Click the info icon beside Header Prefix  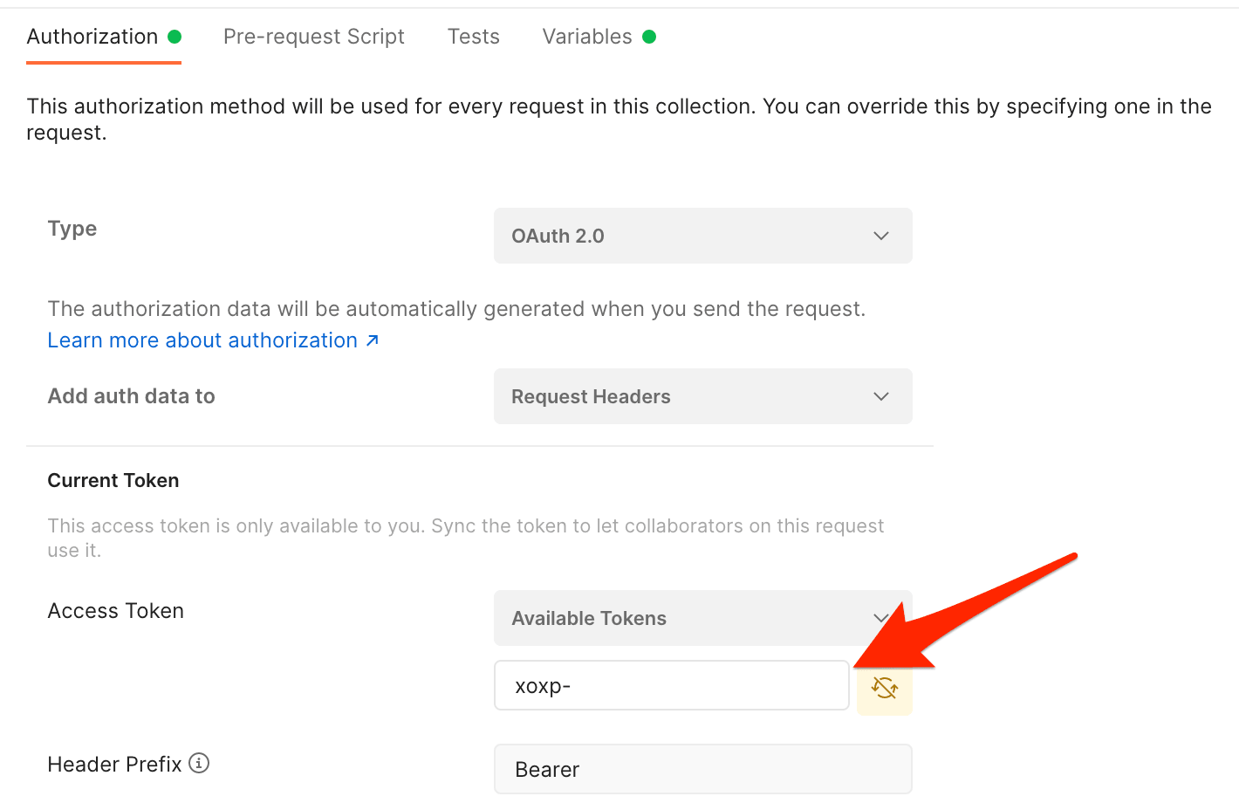199,763
